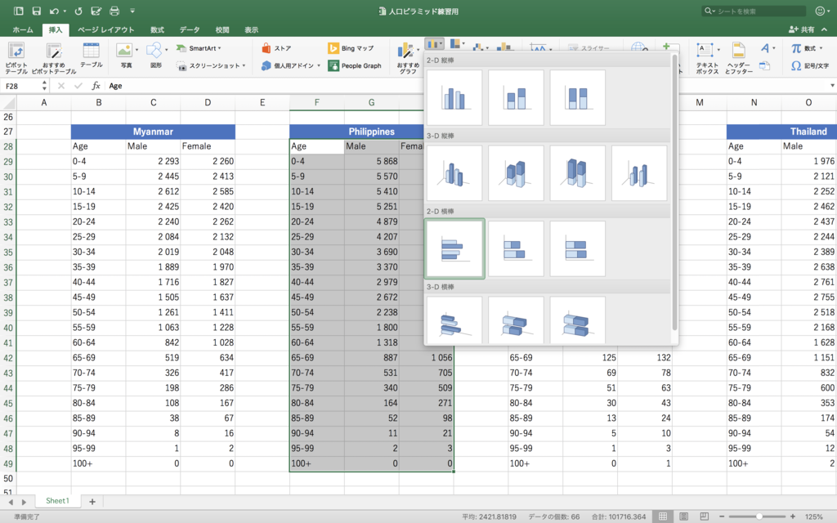Open the Undo history dropdown arrow
Image resolution: width=837 pixels, height=523 pixels.
coord(65,11)
